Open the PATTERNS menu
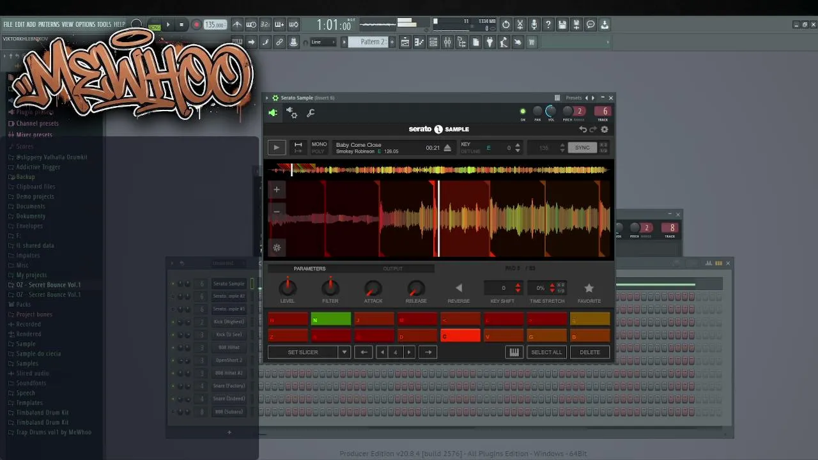This screenshot has width=818, height=460. pyautogui.click(x=49, y=24)
